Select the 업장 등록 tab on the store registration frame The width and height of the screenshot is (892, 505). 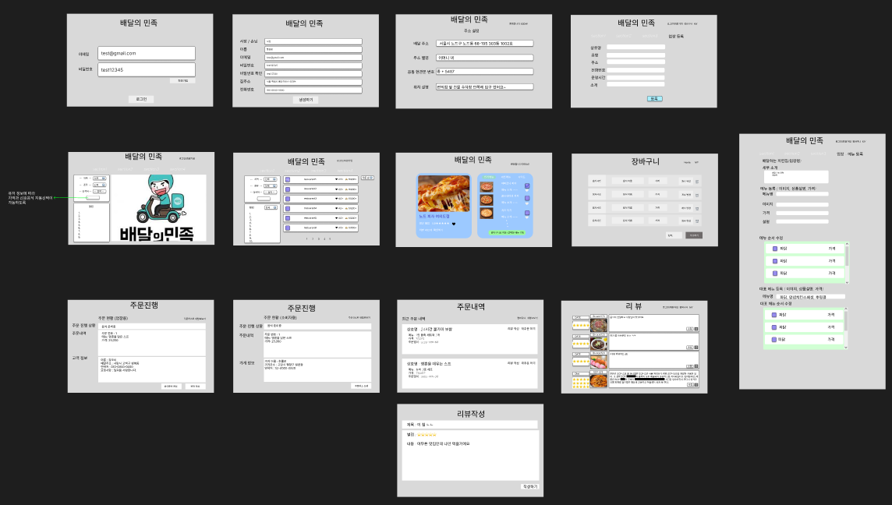676,37
